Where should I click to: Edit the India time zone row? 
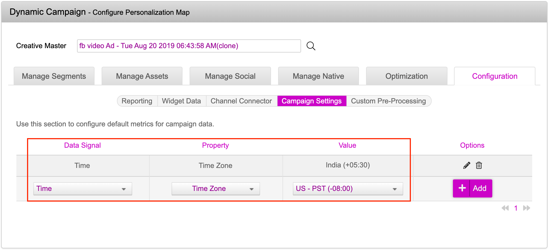[x=467, y=165]
